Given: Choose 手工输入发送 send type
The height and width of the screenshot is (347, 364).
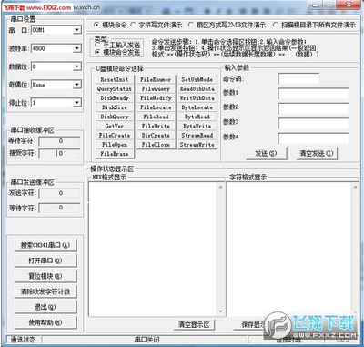Looking at the screenshot, I should point(97,45).
